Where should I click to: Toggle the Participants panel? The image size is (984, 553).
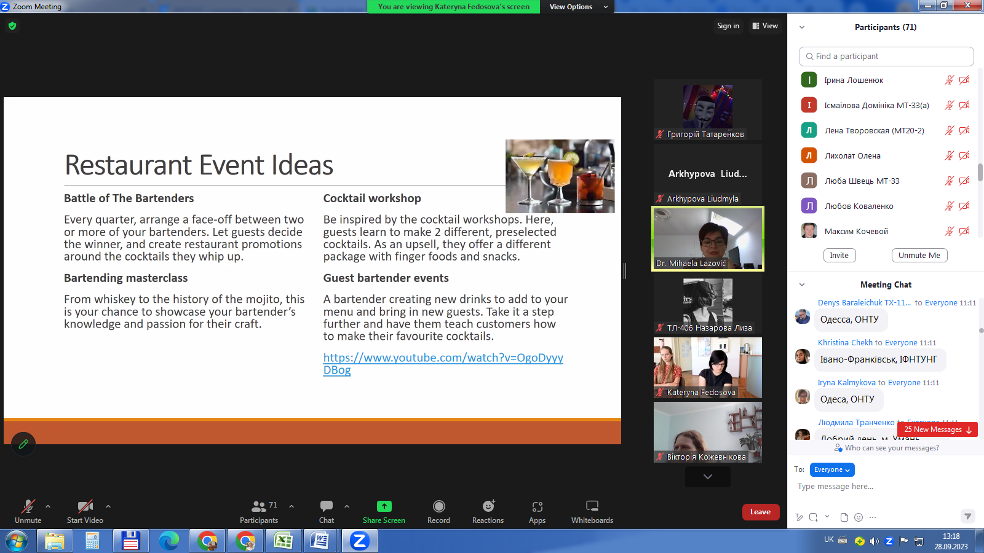click(259, 511)
